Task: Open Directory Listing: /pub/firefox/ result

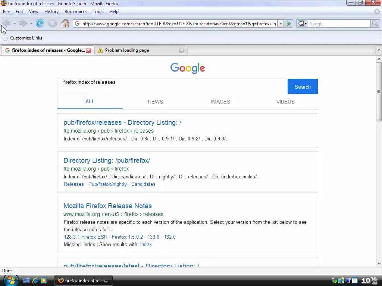Action: (107, 161)
